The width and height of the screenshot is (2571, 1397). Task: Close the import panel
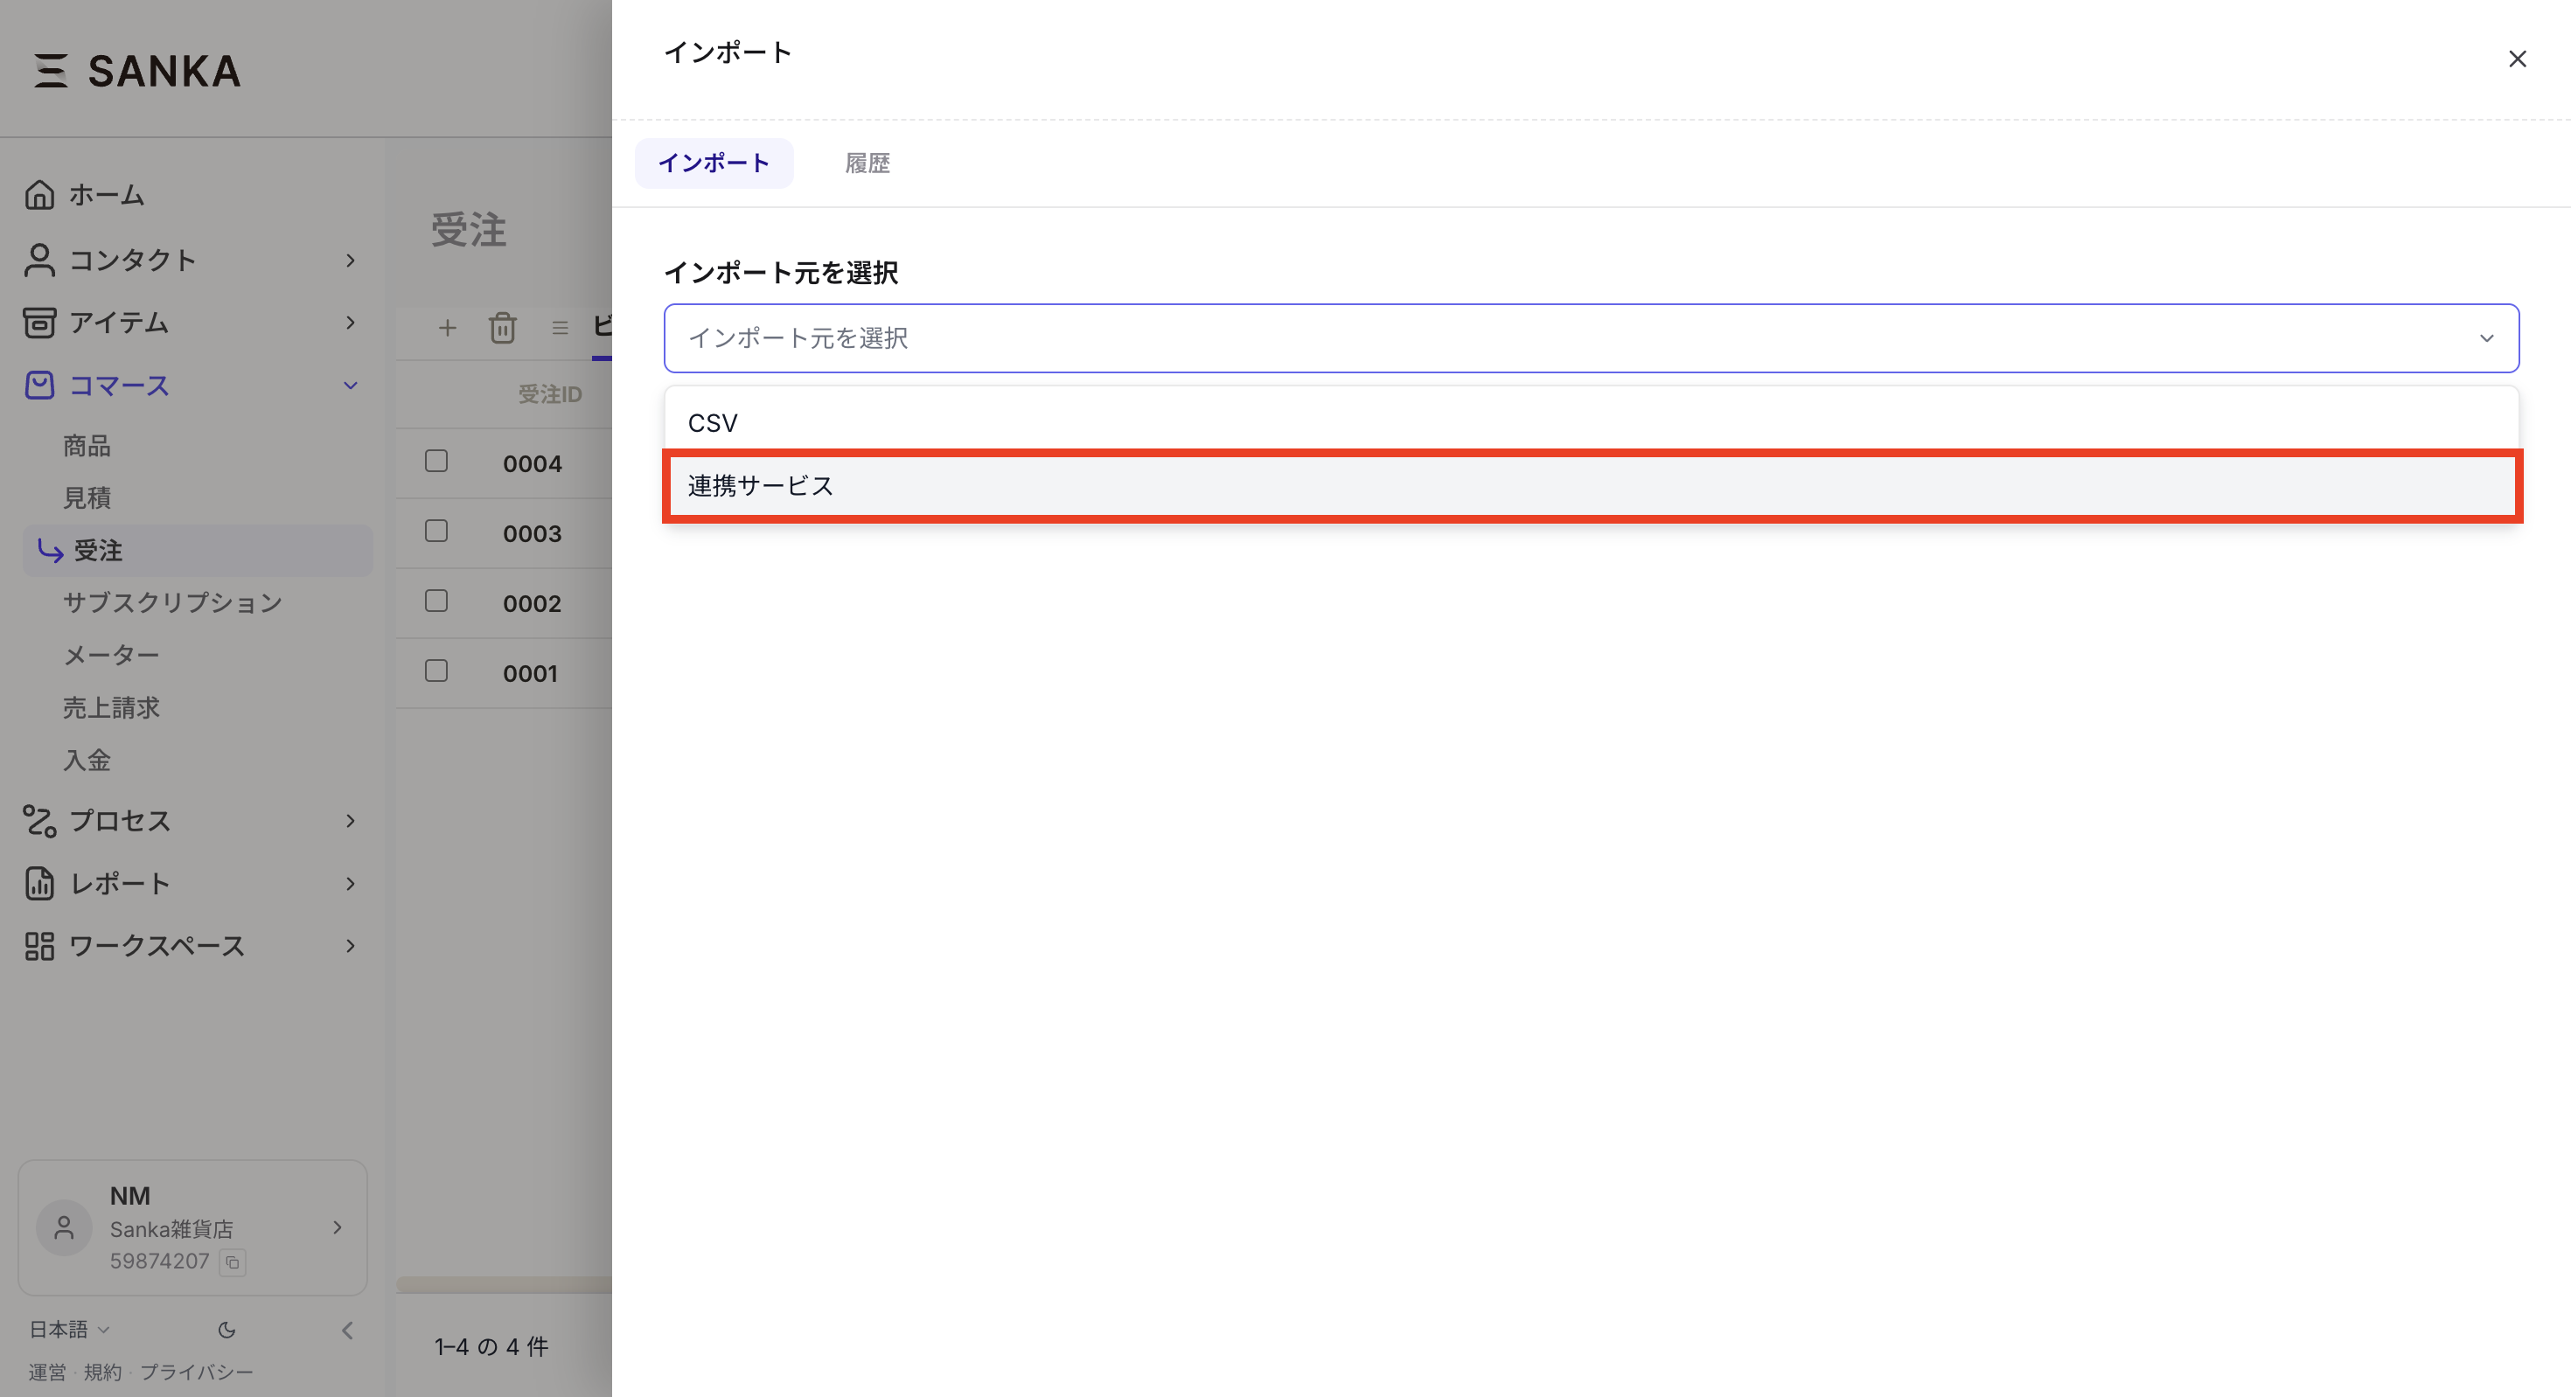coord(2517,59)
